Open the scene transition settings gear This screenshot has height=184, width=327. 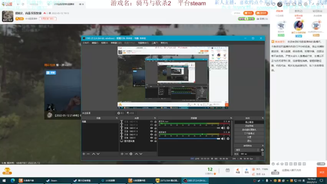[x=262, y=150]
